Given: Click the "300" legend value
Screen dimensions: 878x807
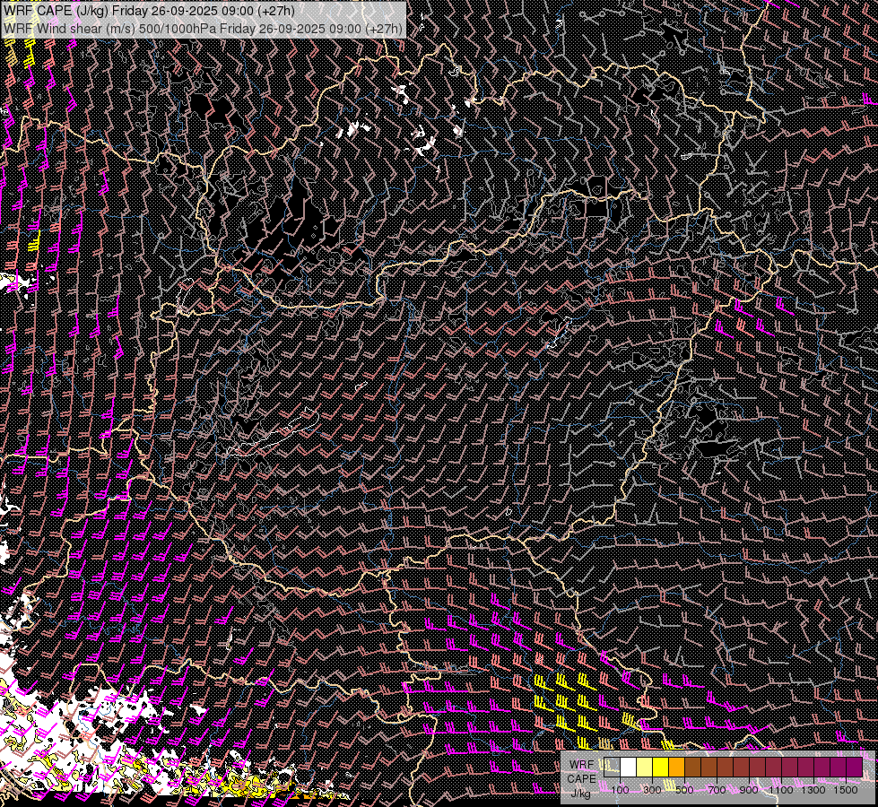Looking at the screenshot, I should tap(652, 790).
